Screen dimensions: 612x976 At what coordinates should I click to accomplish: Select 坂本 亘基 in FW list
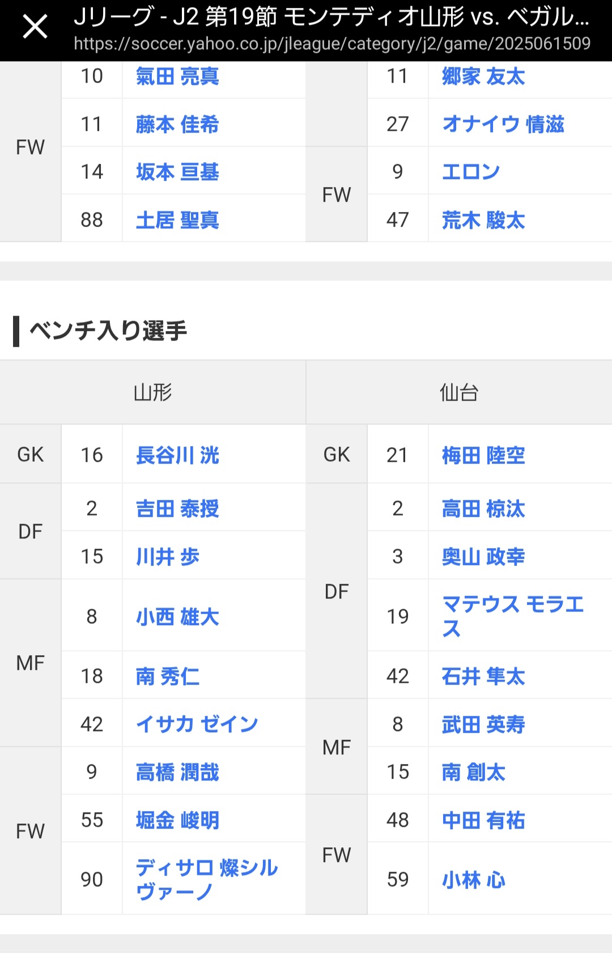pyautogui.click(x=177, y=172)
